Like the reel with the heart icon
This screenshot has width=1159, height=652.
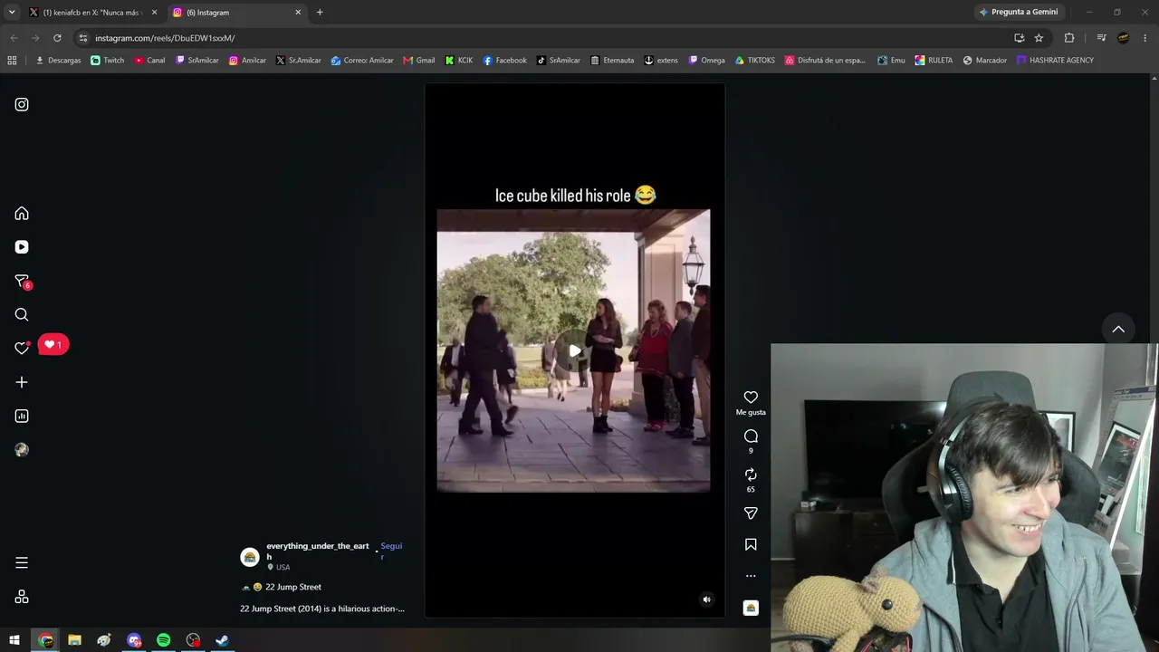751,398
